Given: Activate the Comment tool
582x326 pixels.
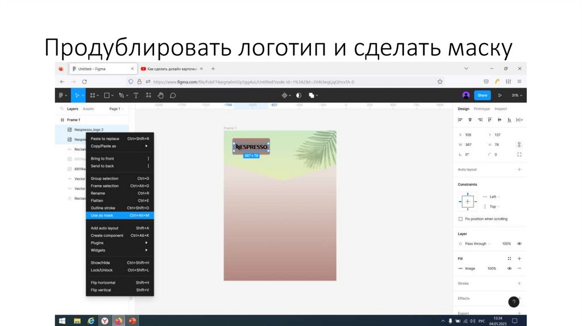Looking at the screenshot, I should 172,95.
